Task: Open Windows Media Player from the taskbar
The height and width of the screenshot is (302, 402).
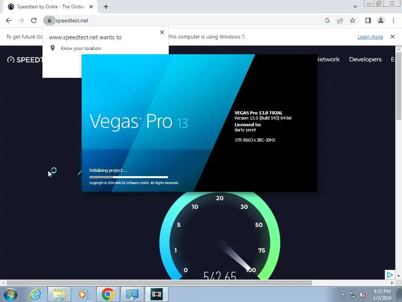Action: 83,294
